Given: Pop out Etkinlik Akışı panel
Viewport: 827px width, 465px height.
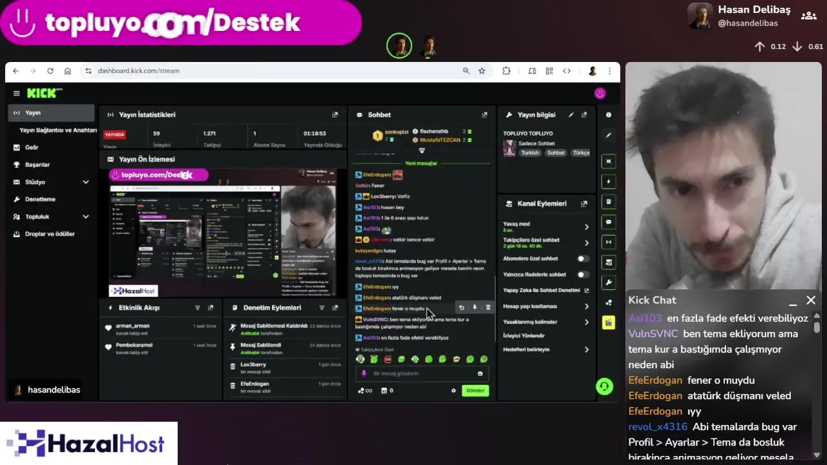Looking at the screenshot, I should pyautogui.click(x=210, y=308).
